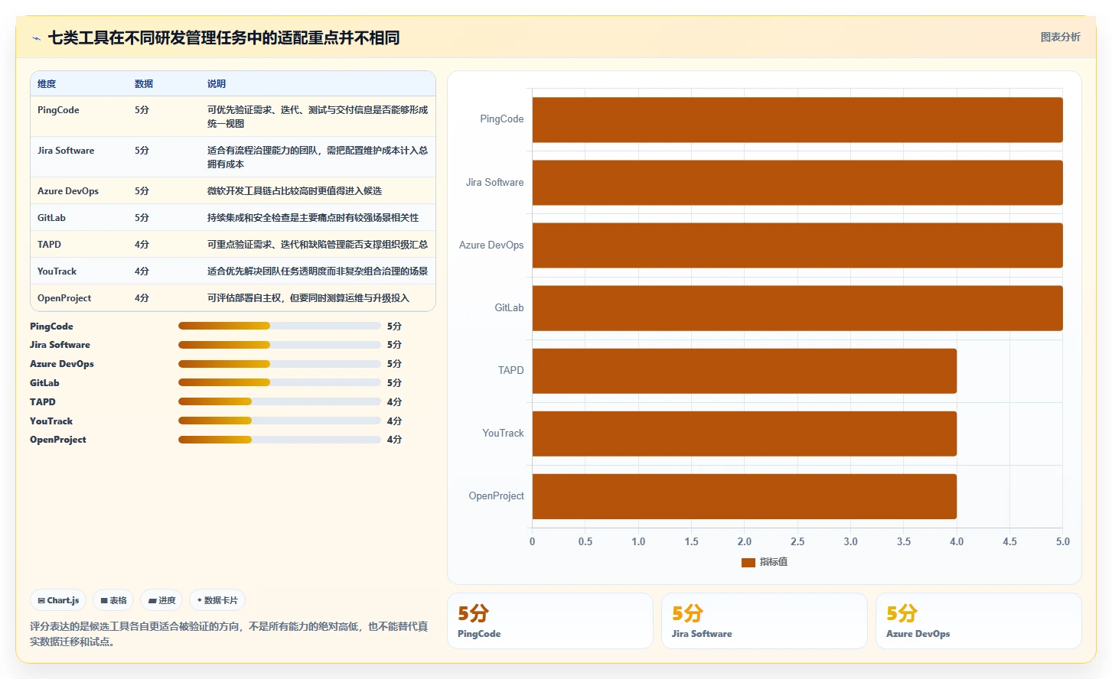Click the 指标值 legend text
Screen dimensions: 1112x679
point(774,562)
